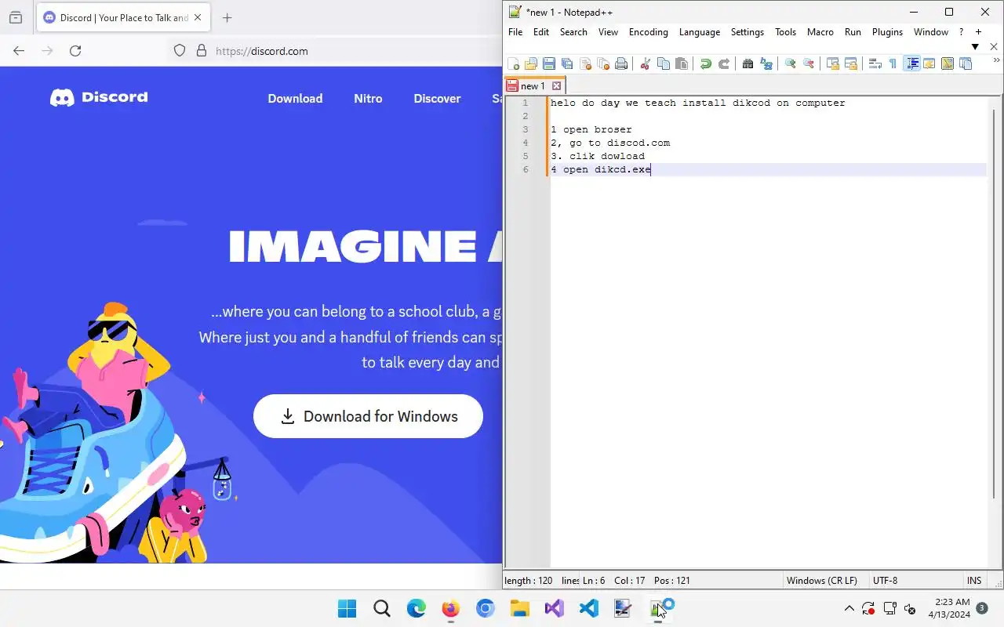Zoom in using the magnifier plus icon

[790, 64]
